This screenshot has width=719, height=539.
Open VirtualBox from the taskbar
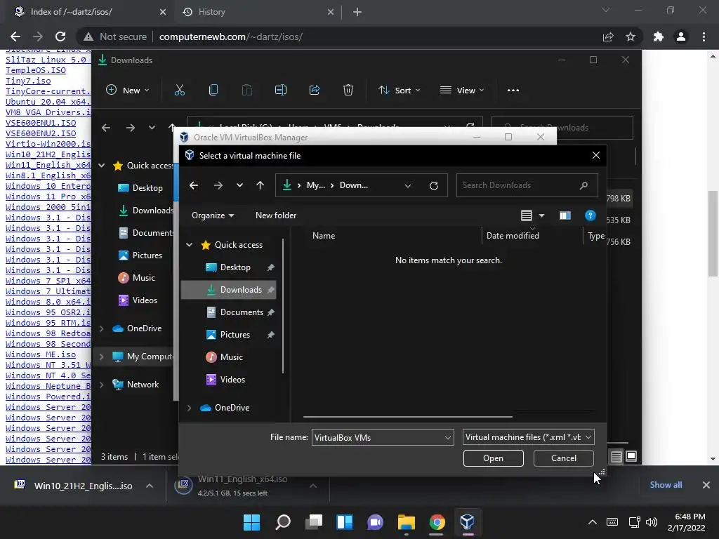pos(467,522)
